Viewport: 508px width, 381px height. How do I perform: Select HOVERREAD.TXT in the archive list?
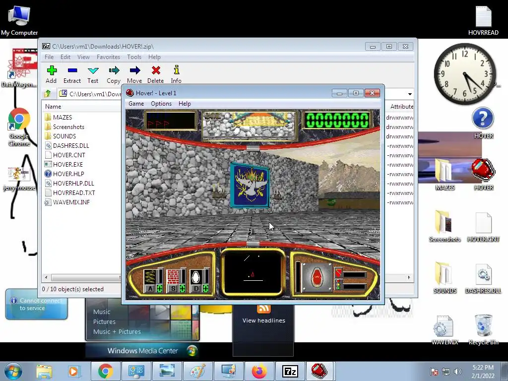[x=70, y=192]
